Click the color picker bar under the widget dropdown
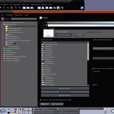 tap(103, 58)
